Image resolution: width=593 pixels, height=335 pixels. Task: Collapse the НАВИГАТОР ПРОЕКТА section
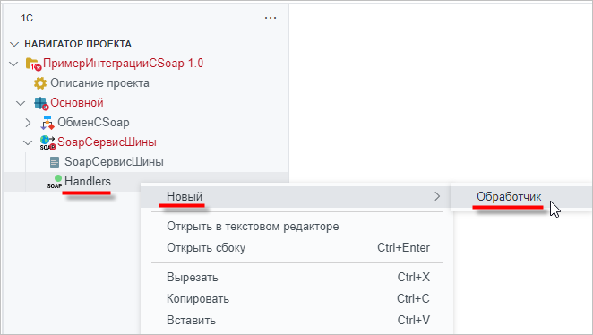point(14,44)
